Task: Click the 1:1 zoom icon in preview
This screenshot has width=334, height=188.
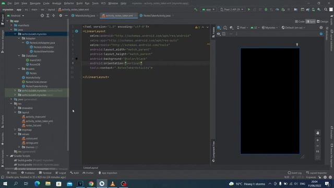Action: (318, 151)
